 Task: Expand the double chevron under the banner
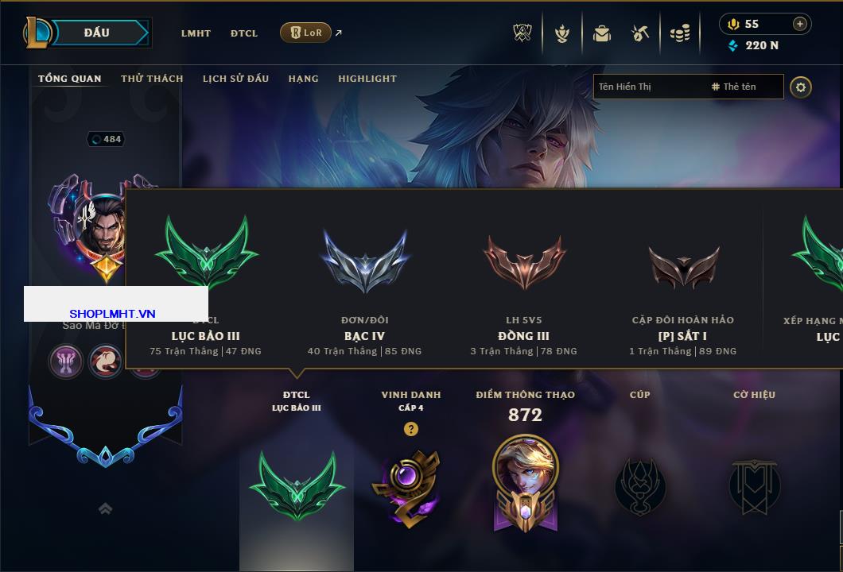pyautogui.click(x=105, y=508)
